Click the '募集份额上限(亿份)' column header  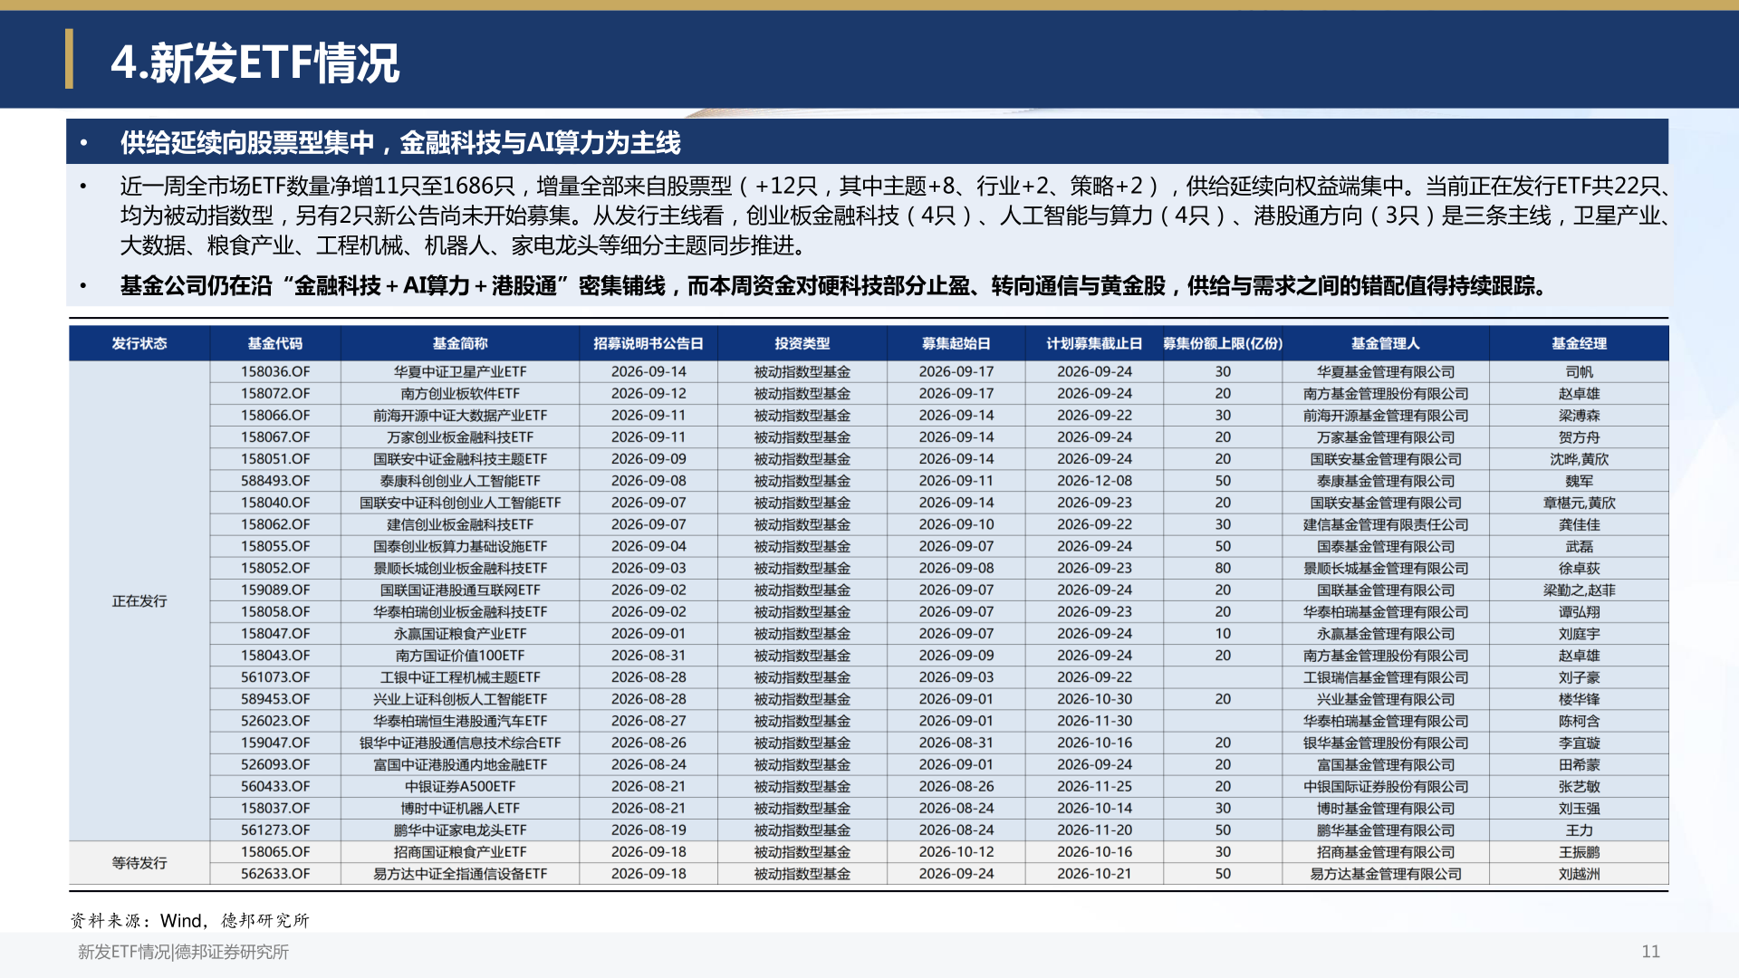coord(1223,343)
